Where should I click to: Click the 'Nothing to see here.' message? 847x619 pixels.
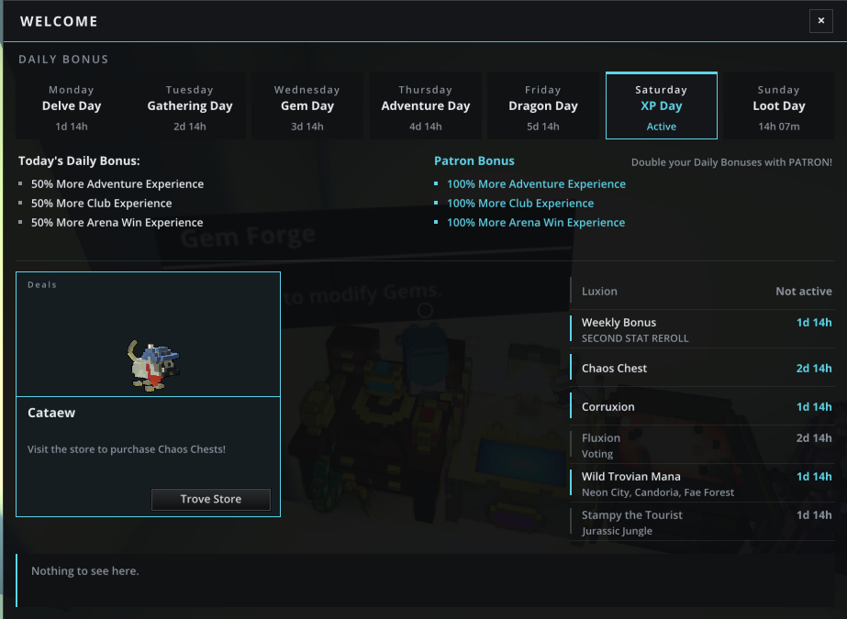click(x=84, y=571)
